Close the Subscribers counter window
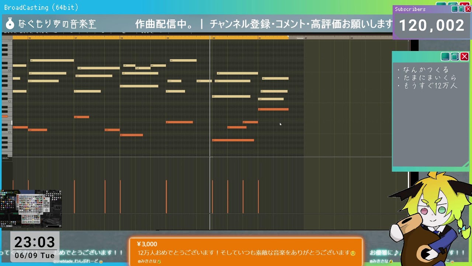 pos(468,9)
